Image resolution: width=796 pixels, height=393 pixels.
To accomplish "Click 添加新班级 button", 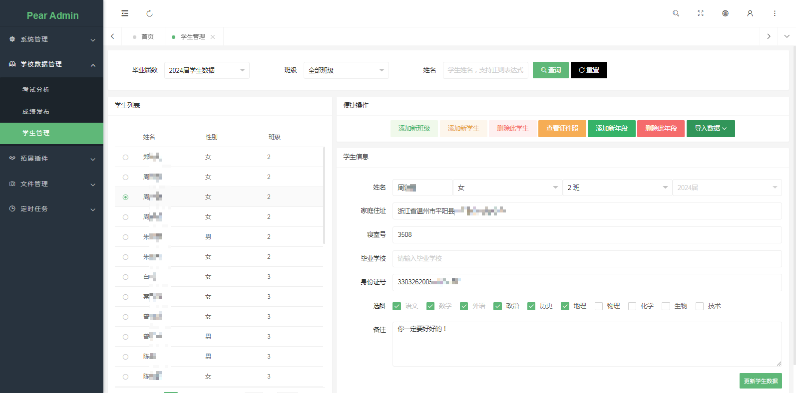I will pos(414,129).
